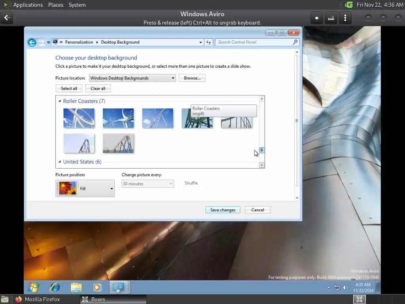
Task: Click the picture list scrollbar thumb
Action: (x=261, y=150)
